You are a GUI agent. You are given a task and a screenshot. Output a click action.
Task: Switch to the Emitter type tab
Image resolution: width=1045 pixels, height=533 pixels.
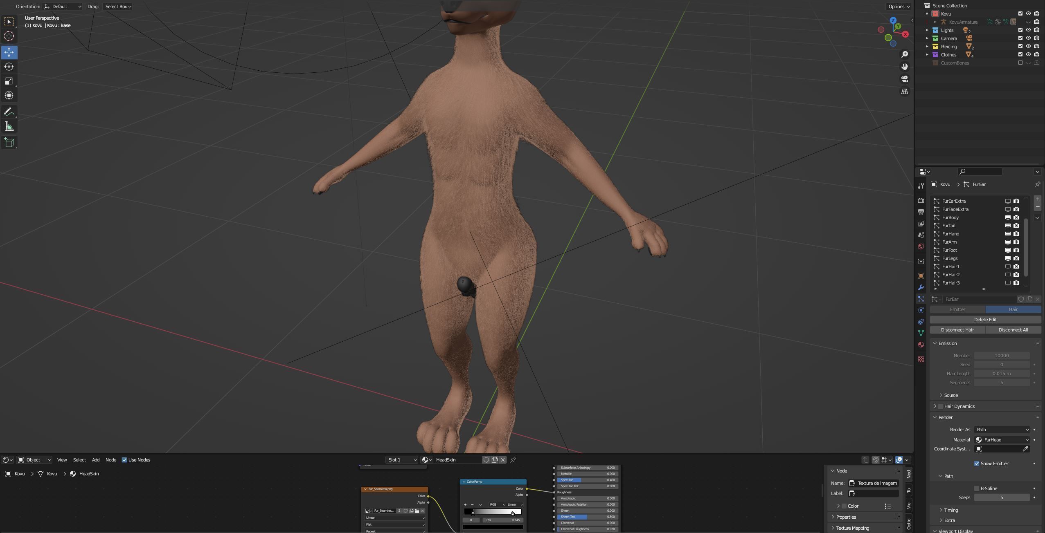pyautogui.click(x=957, y=309)
